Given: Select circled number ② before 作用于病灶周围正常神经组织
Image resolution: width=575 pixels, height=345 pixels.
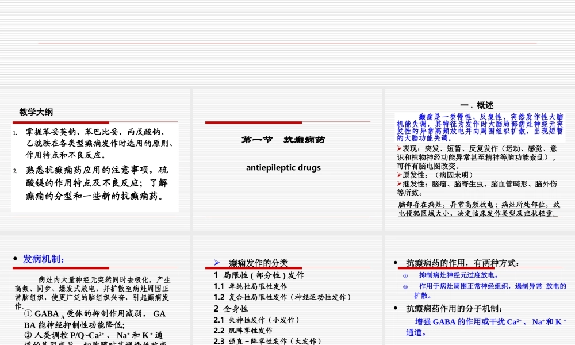Looking at the screenshot, I should pyautogui.click(x=404, y=285).
